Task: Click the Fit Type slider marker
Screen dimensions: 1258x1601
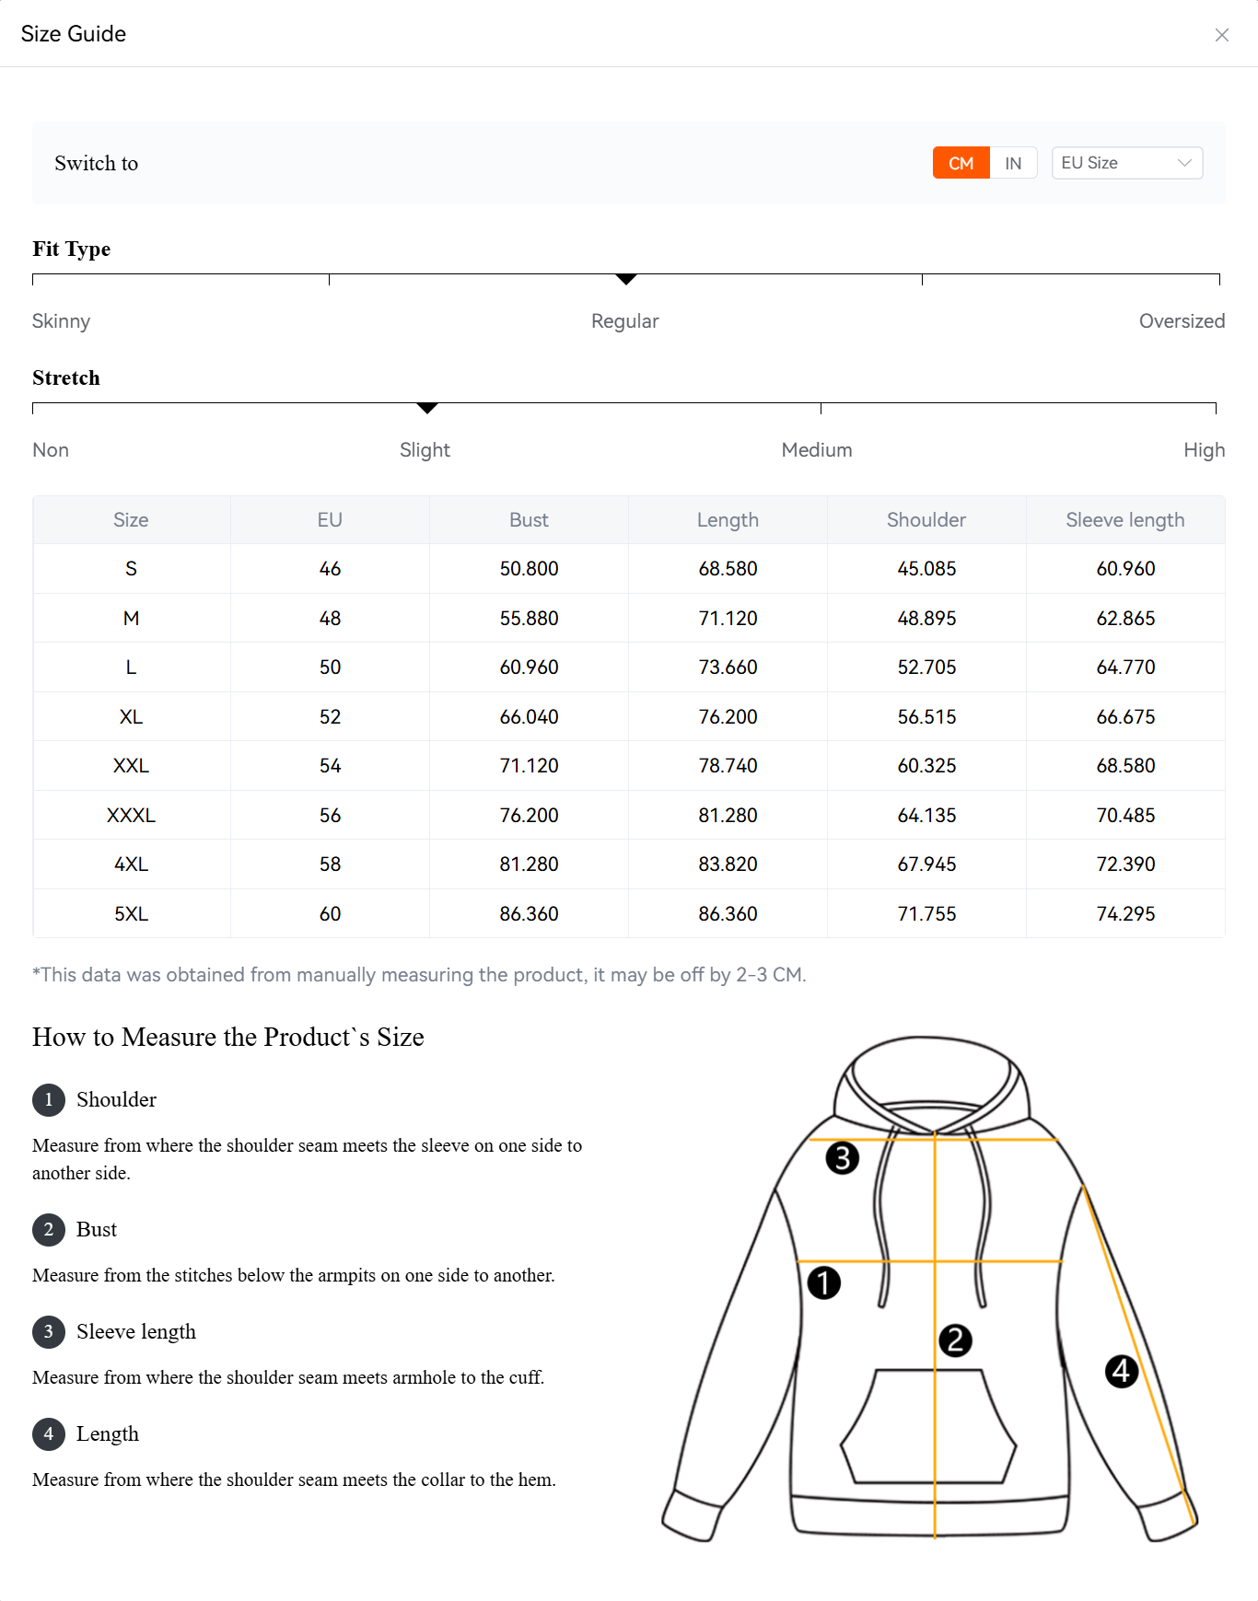Action: tap(626, 278)
